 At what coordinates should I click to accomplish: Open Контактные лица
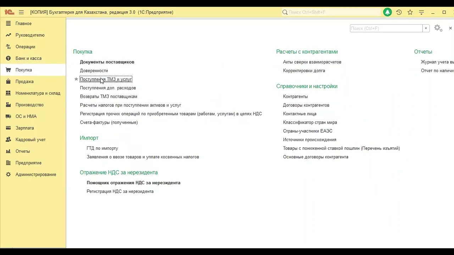coord(300,114)
